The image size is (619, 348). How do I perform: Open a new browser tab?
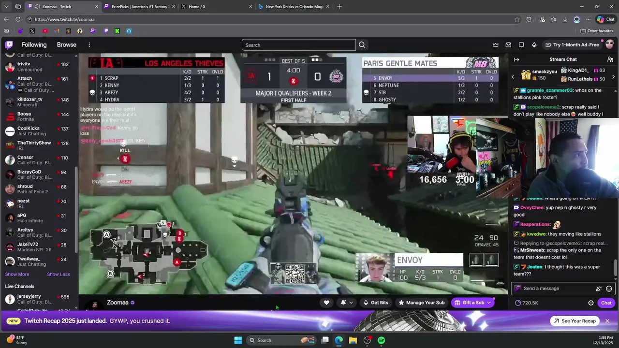coord(339,7)
